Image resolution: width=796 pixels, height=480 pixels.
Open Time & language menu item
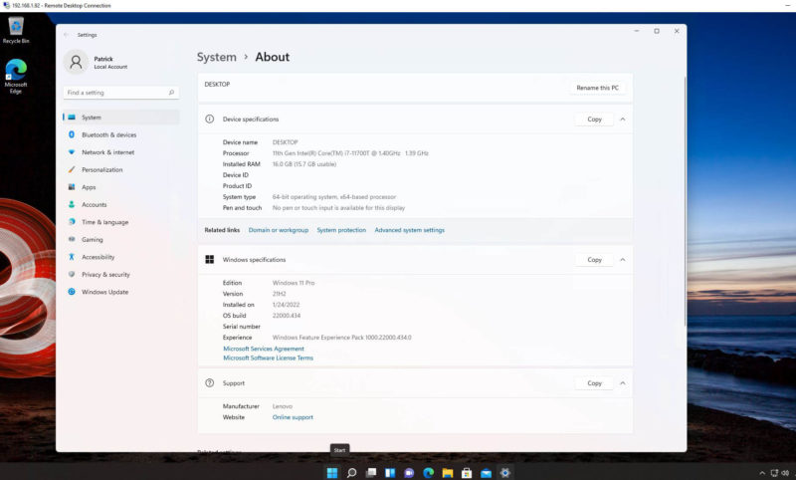click(104, 222)
